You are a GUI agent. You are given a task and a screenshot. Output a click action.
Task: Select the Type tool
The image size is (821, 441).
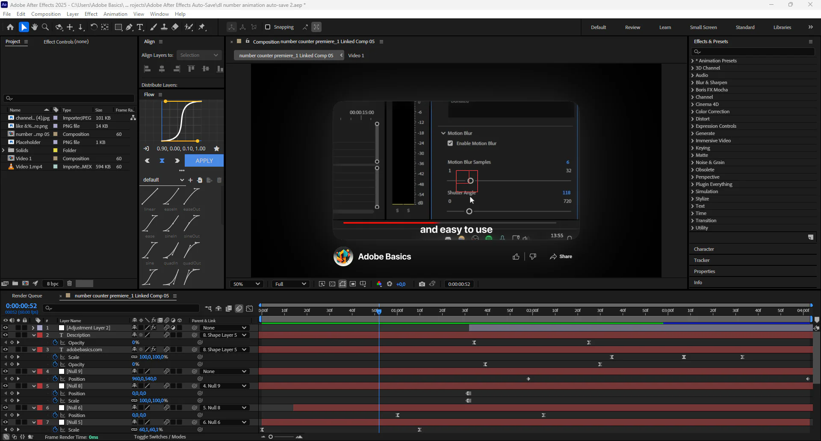(140, 27)
